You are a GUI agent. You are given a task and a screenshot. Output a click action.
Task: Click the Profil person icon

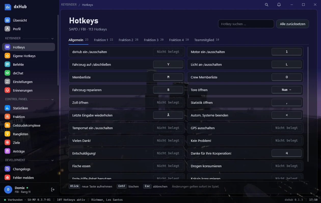(x=7, y=29)
